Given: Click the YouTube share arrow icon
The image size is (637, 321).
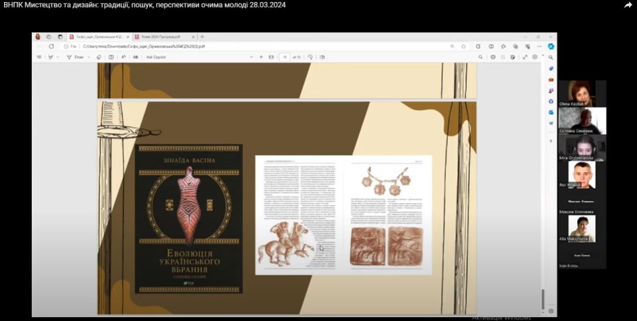Looking at the screenshot, I should tap(628, 5).
